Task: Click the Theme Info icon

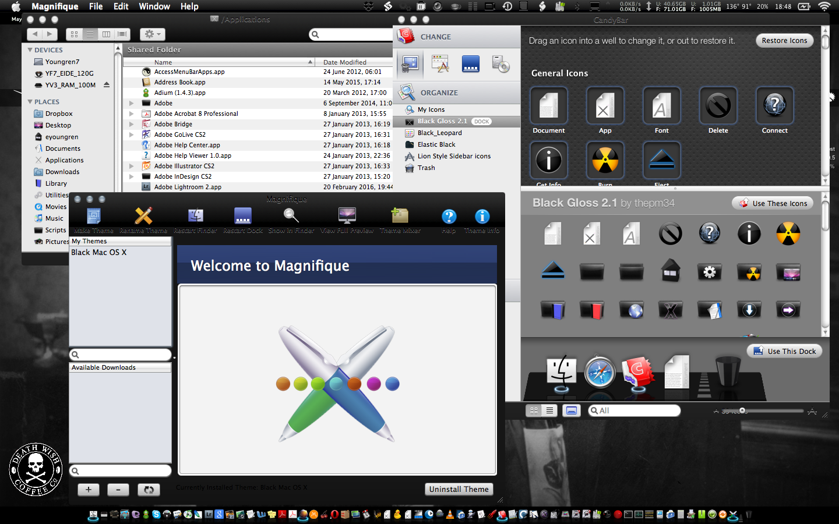Action: pyautogui.click(x=482, y=217)
